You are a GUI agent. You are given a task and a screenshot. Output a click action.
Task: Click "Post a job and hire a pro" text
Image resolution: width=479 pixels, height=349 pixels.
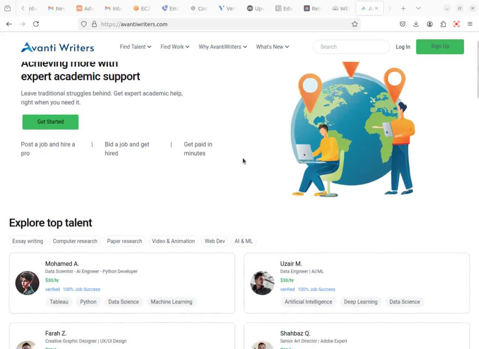(48, 149)
